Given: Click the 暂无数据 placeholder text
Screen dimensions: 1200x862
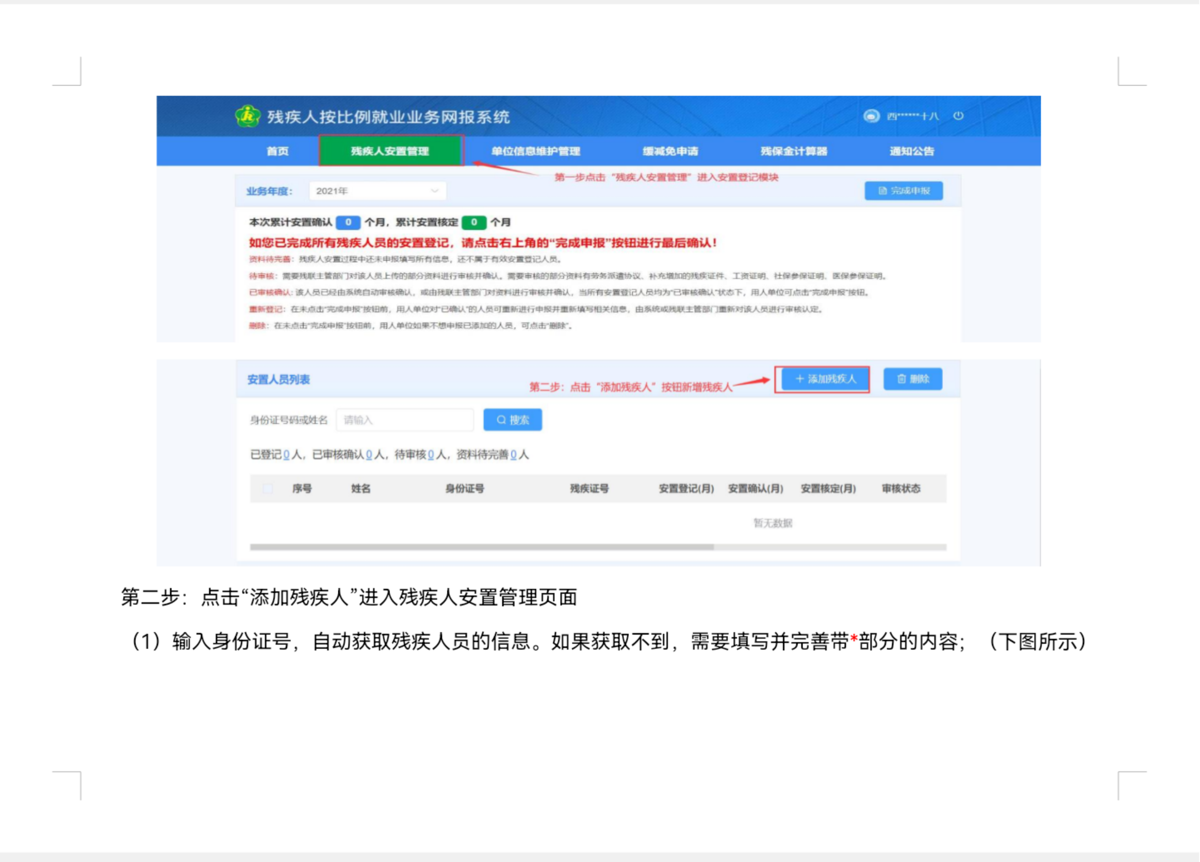Looking at the screenshot, I should pos(773,523).
